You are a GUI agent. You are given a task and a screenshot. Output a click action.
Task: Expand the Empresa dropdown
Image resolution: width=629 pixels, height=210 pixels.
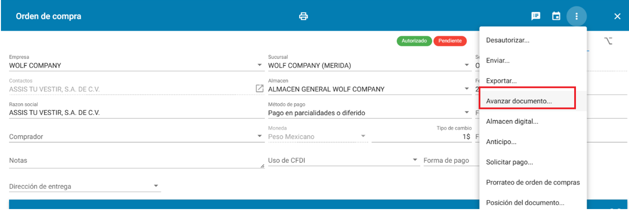point(259,65)
